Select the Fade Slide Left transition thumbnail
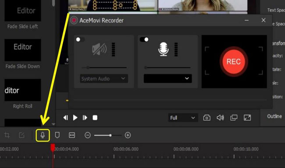This screenshot has height=168, width=285. click(23, 11)
